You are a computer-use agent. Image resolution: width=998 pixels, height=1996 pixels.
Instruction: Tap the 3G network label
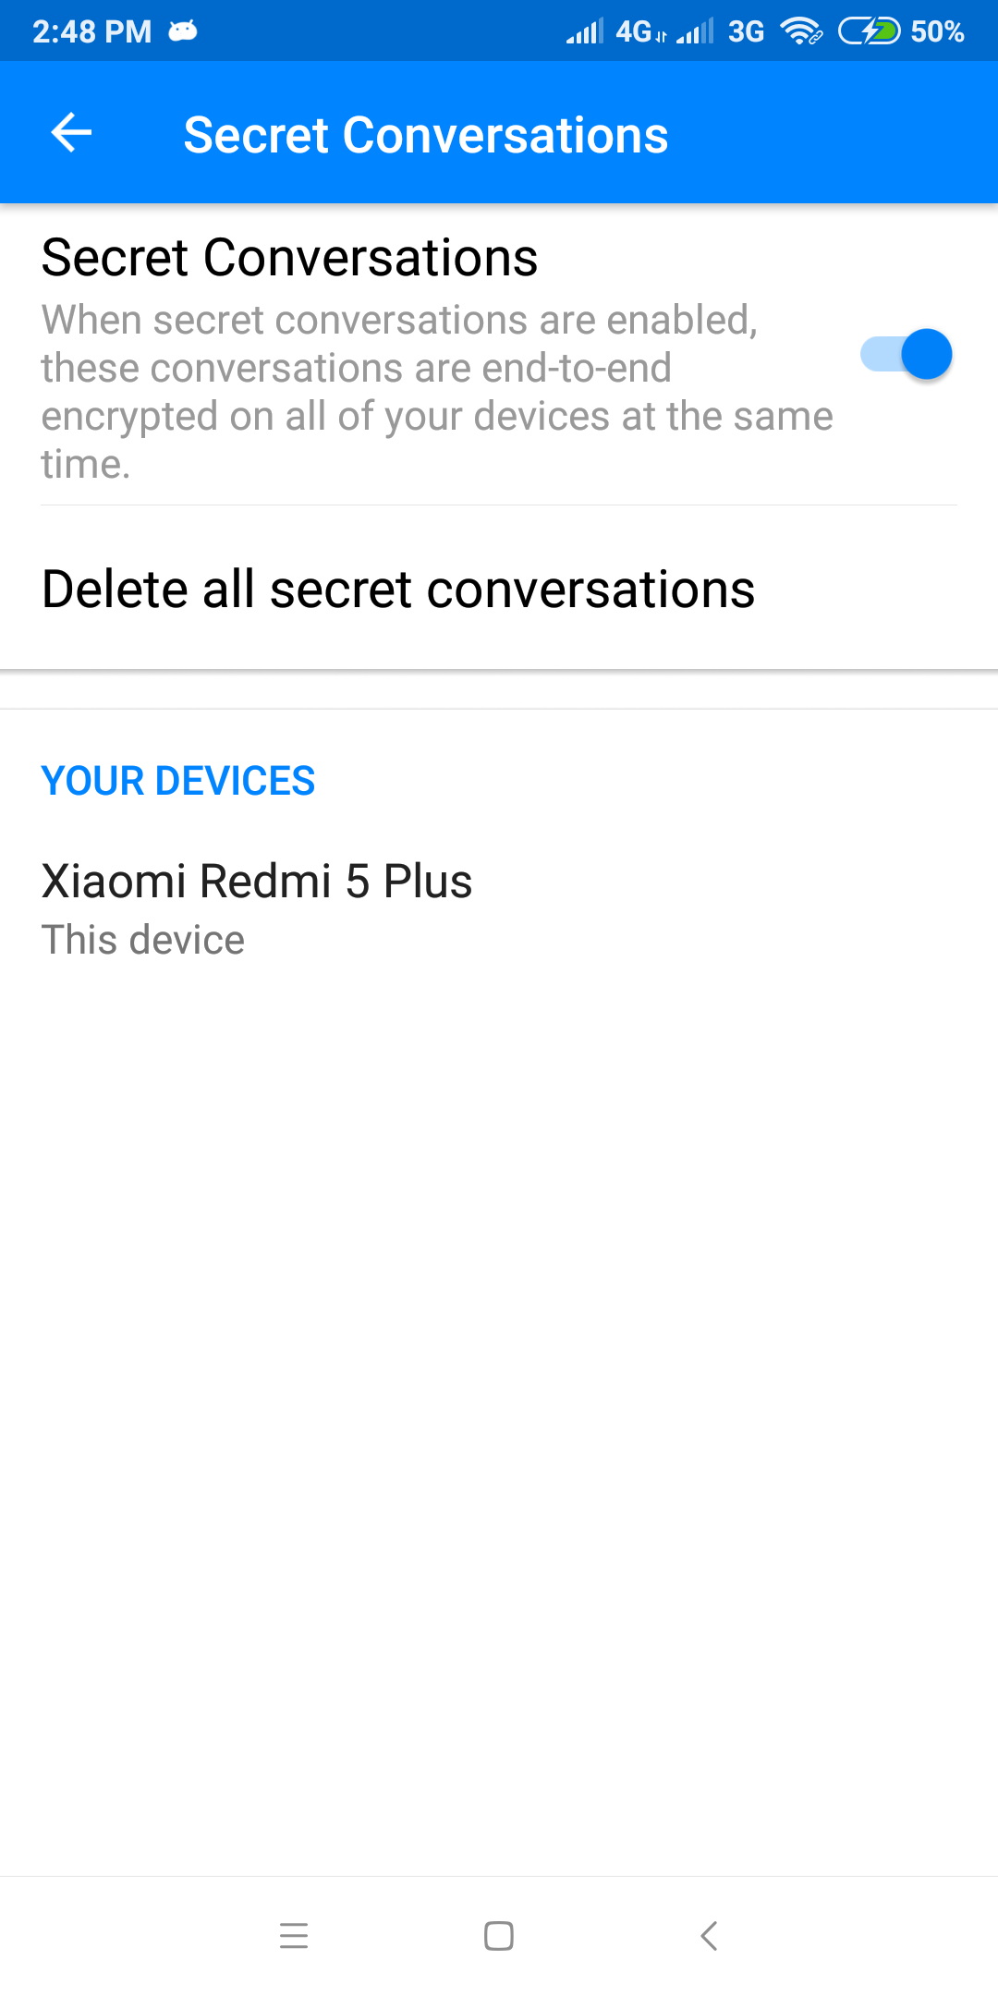coord(747,31)
